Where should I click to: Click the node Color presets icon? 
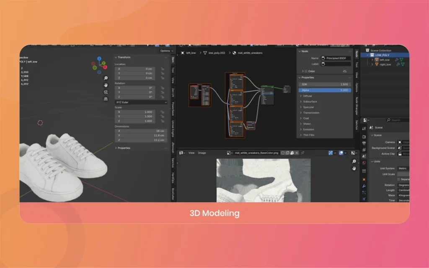345,71
